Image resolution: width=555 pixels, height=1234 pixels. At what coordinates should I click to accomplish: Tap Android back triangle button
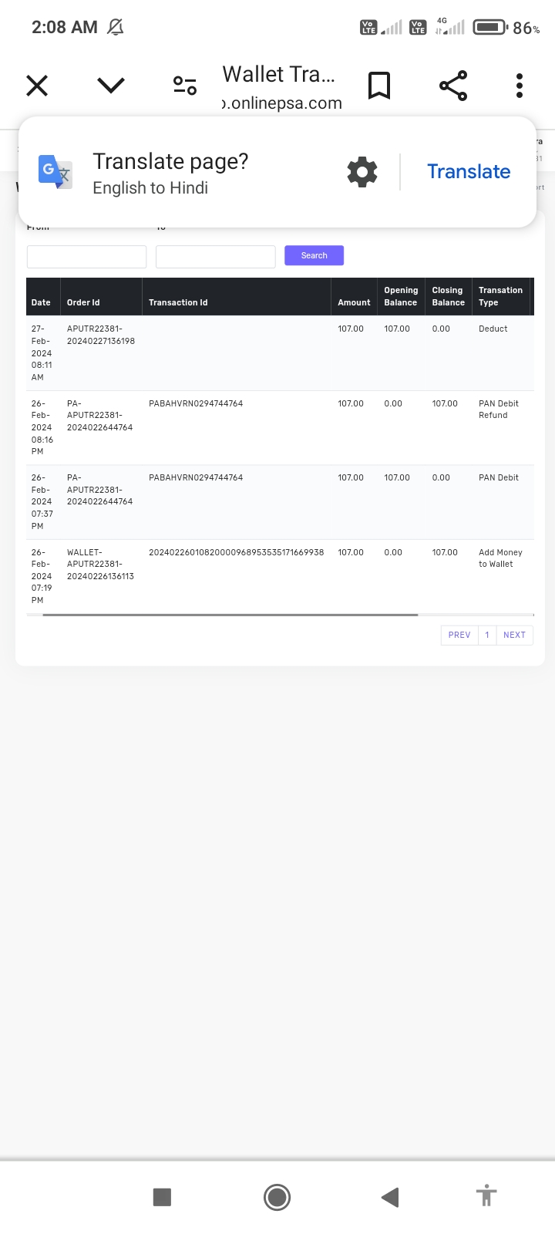click(390, 1196)
